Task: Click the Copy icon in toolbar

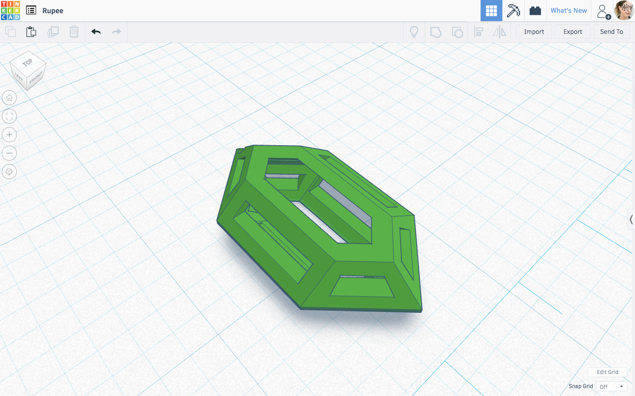Action: point(11,32)
